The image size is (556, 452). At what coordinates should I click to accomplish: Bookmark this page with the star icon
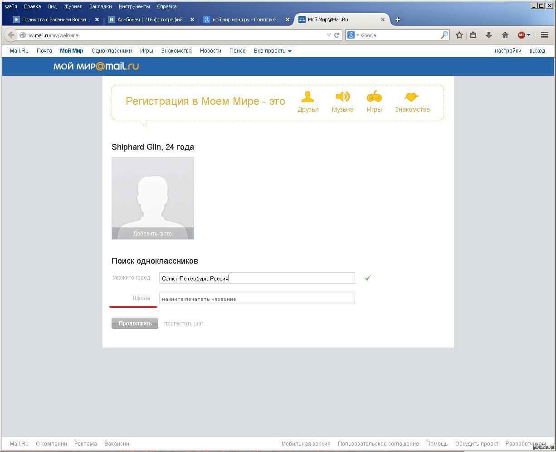pyautogui.click(x=459, y=35)
